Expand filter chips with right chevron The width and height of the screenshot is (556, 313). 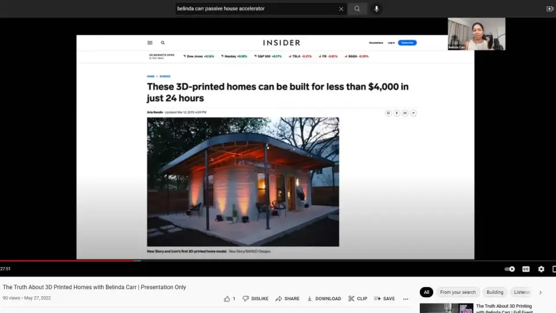[540, 292]
